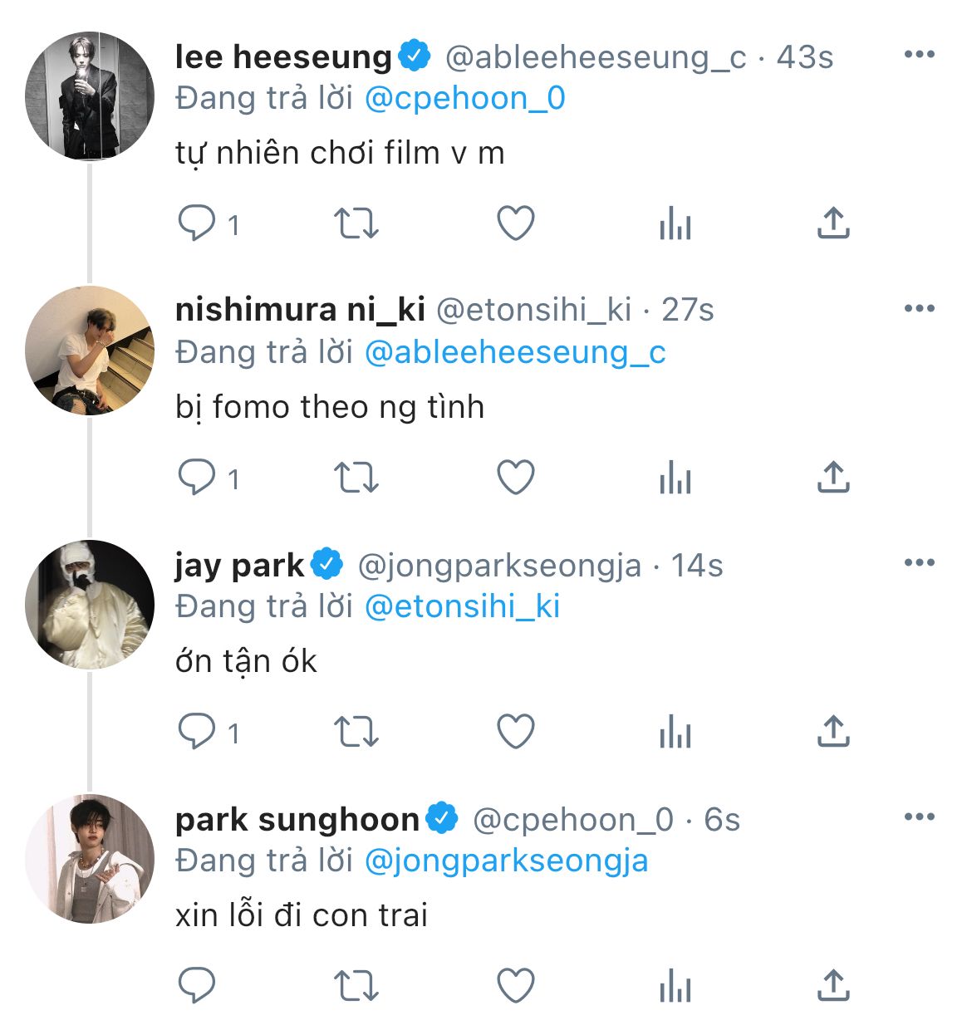The height and width of the screenshot is (1025, 972).
Task: Open the @cpehoon_0 mention link
Action: click(x=465, y=98)
